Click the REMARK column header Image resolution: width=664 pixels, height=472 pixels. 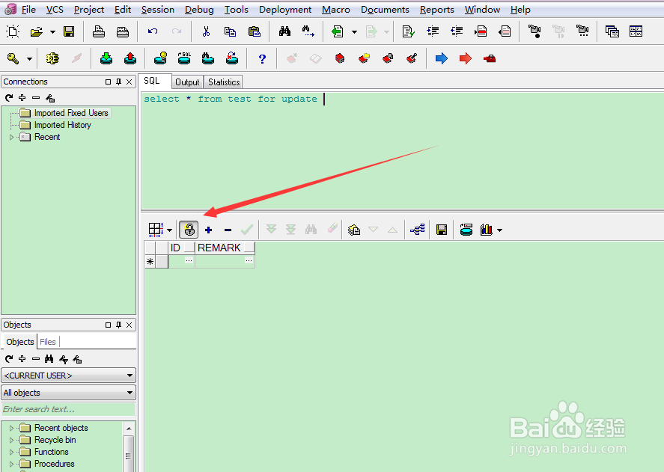[225, 248]
